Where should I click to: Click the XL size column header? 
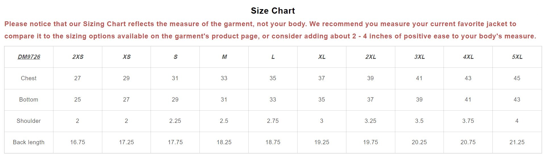pyautogui.click(x=322, y=57)
